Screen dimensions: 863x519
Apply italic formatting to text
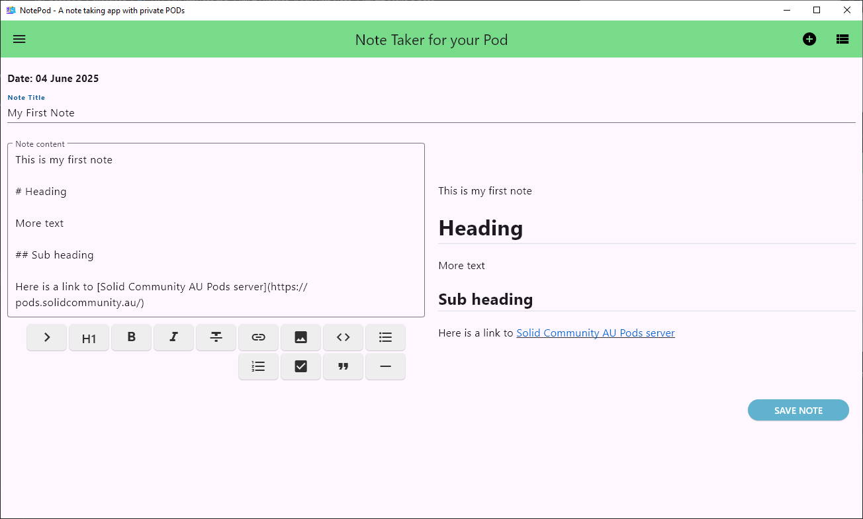pyautogui.click(x=174, y=337)
